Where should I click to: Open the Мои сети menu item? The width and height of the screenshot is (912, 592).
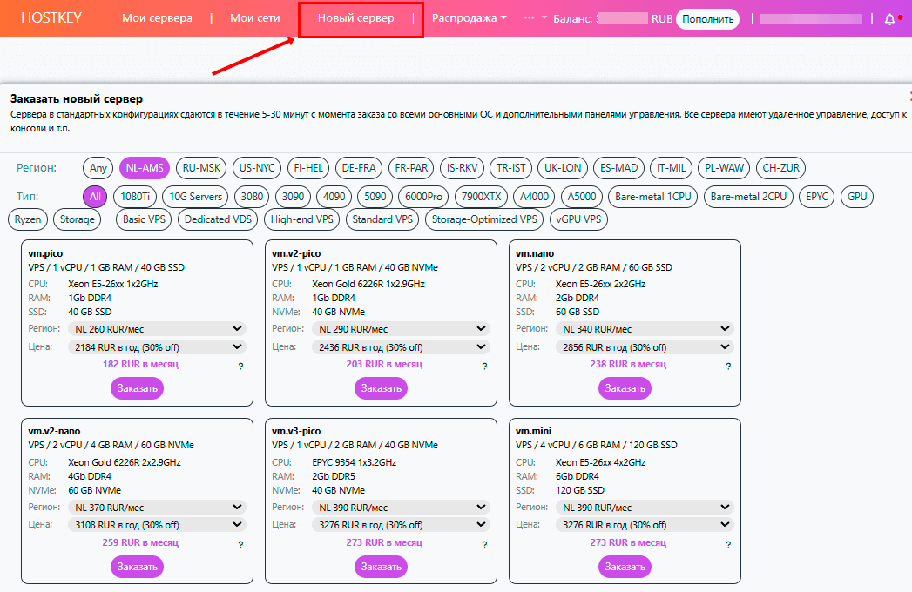255,18
